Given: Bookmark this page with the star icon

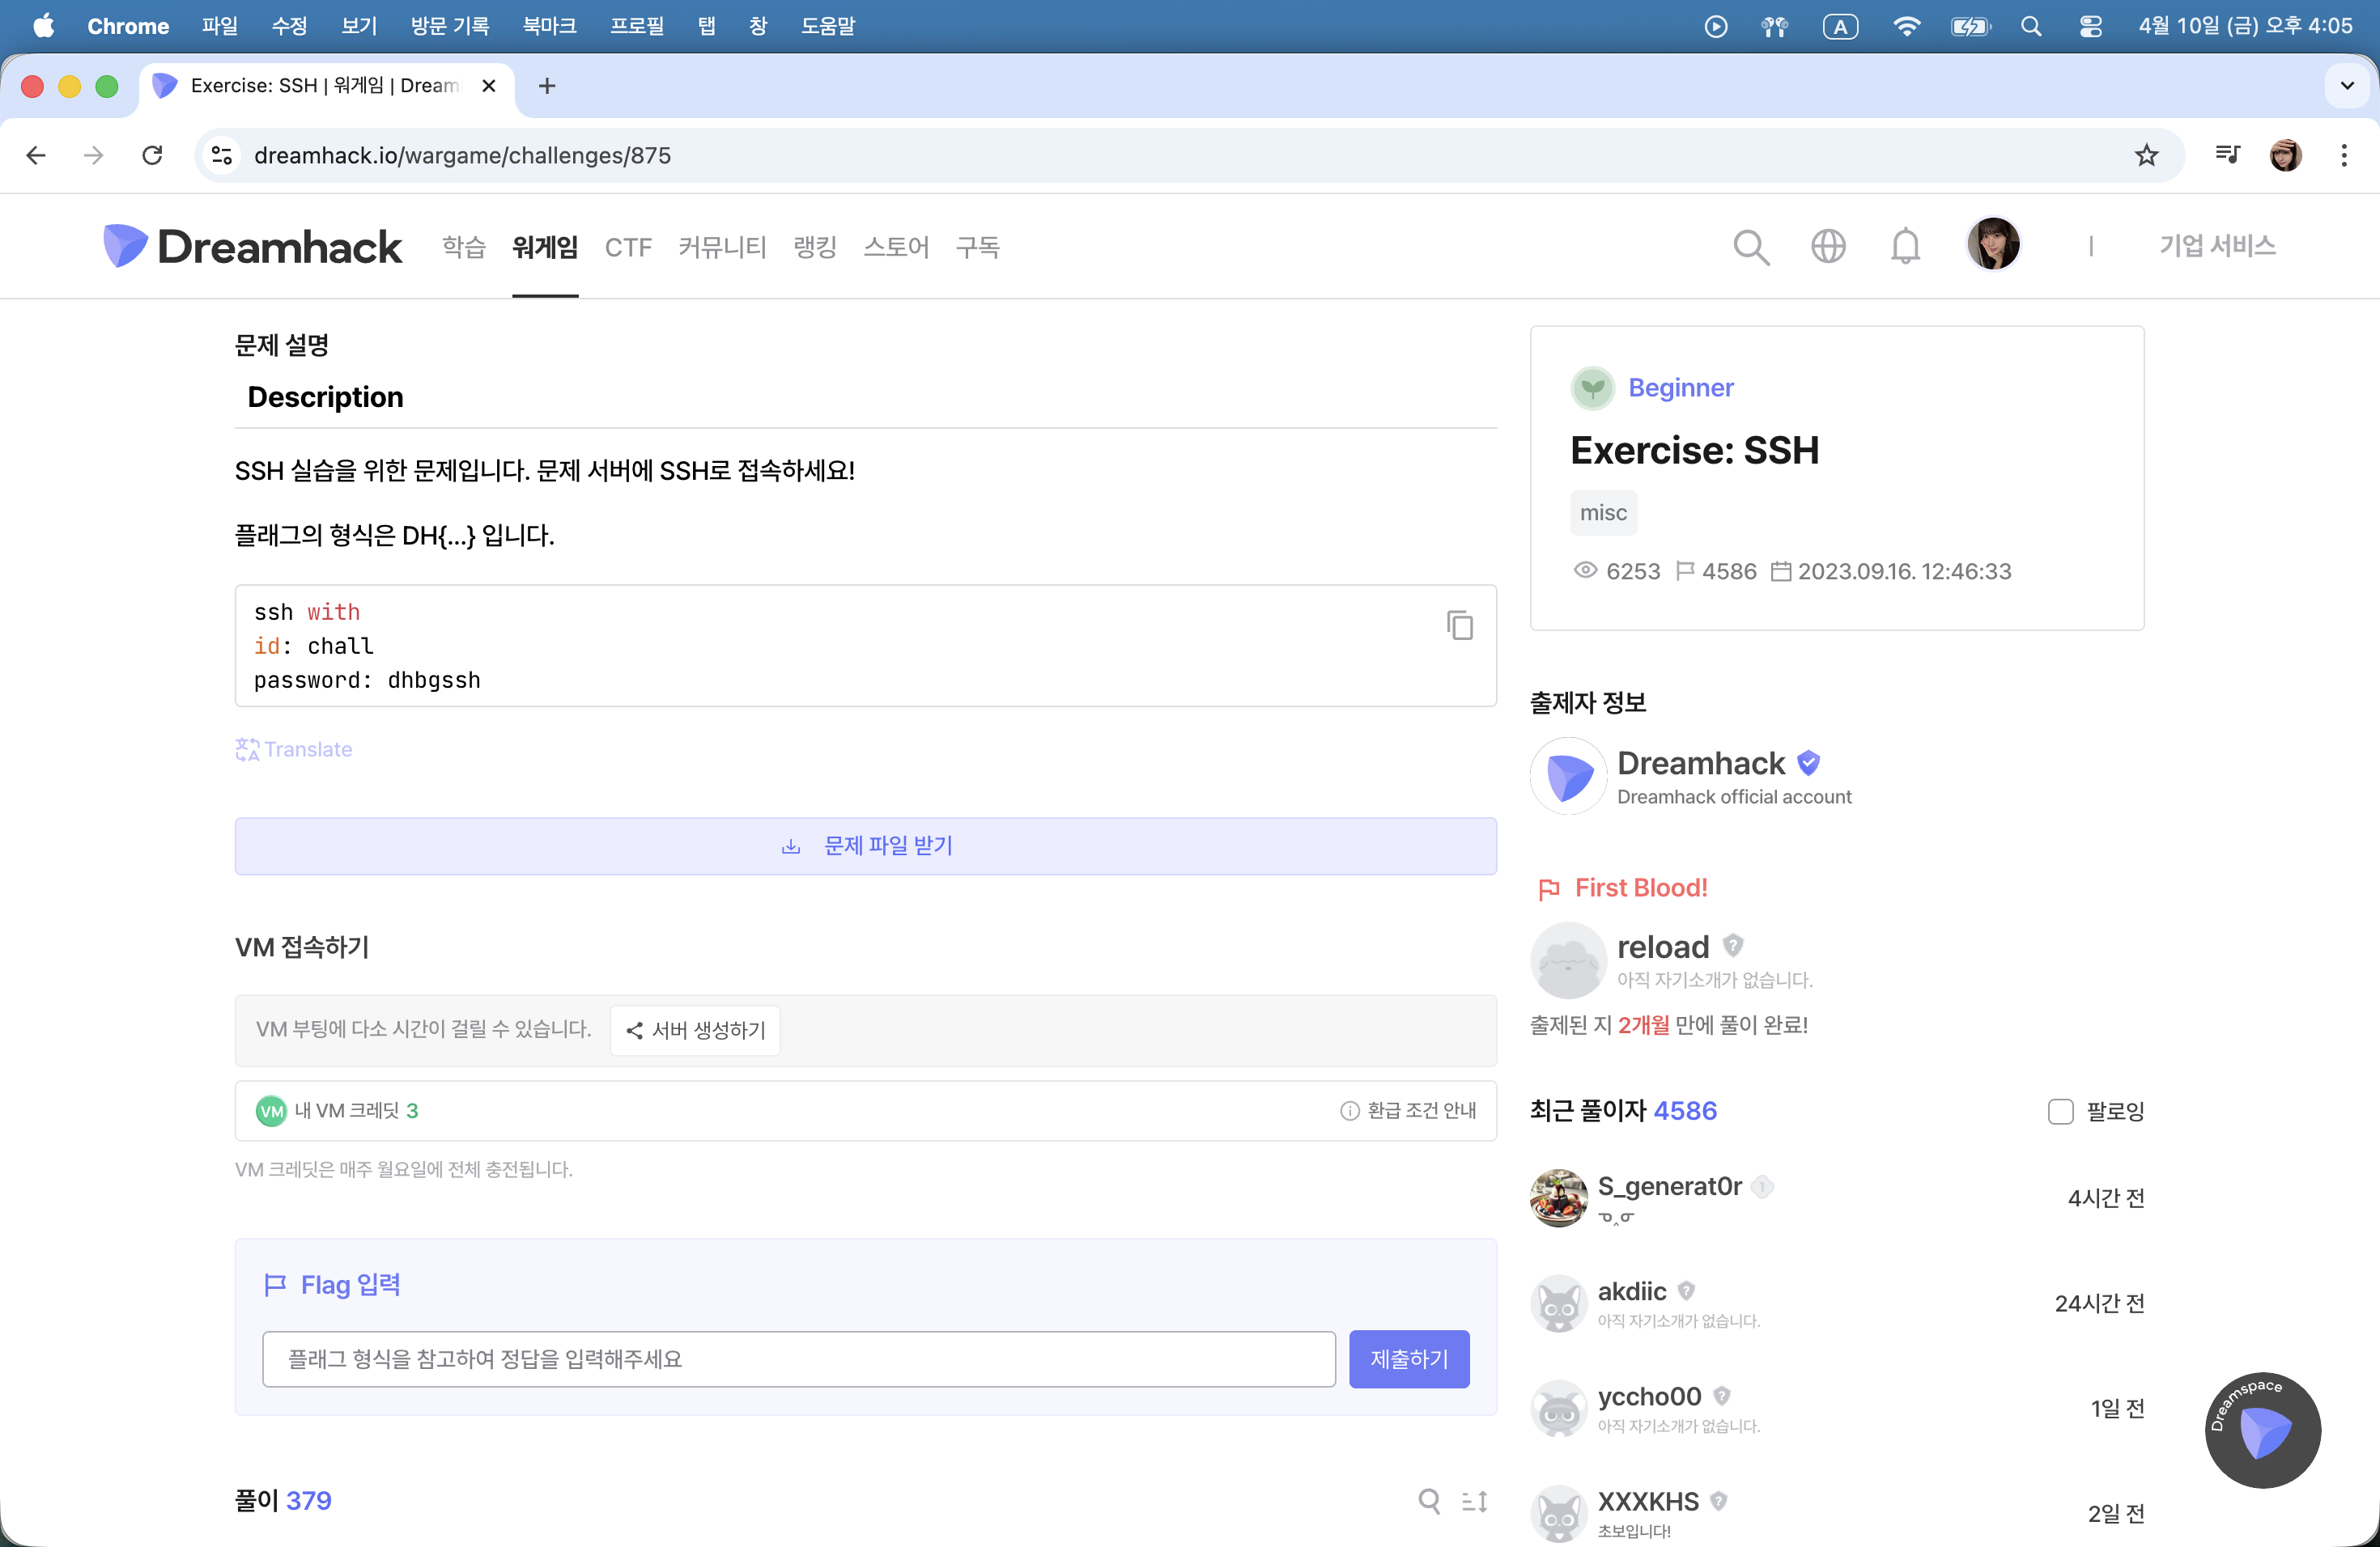Looking at the screenshot, I should (2146, 156).
